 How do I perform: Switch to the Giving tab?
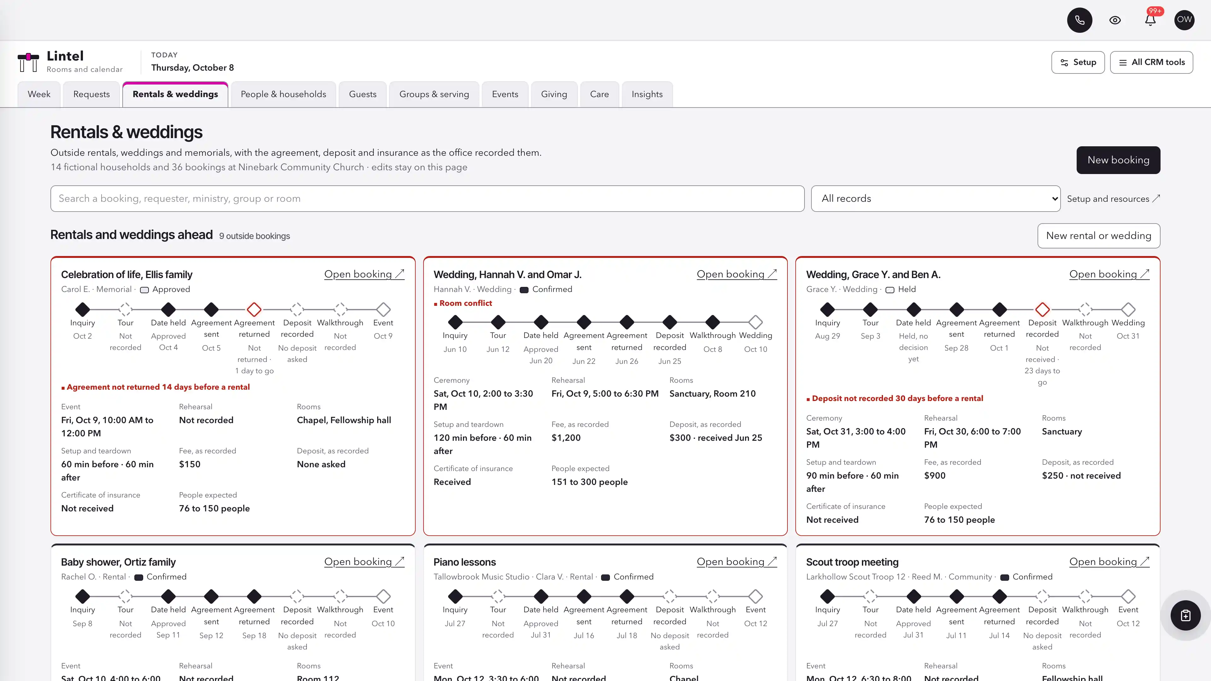coord(554,94)
